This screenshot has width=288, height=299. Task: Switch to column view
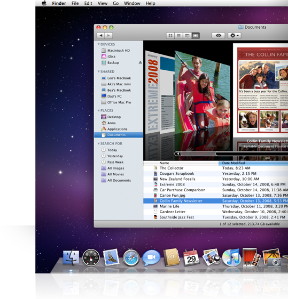(187, 36)
